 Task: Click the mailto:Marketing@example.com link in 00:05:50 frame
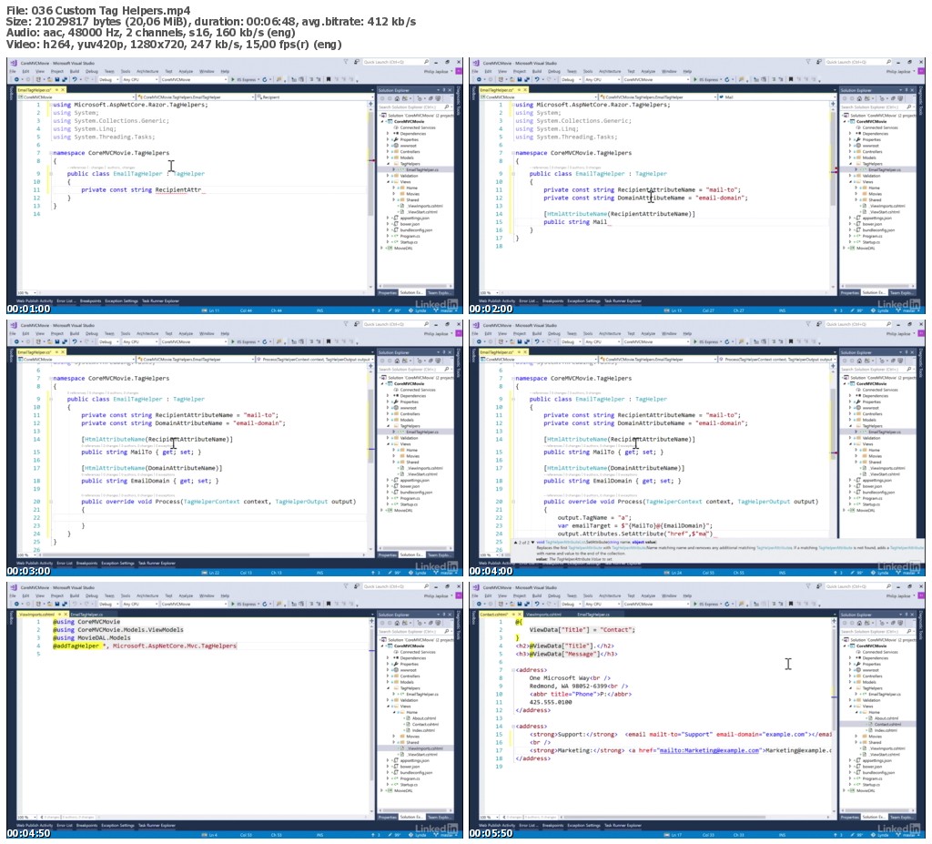[x=710, y=750]
